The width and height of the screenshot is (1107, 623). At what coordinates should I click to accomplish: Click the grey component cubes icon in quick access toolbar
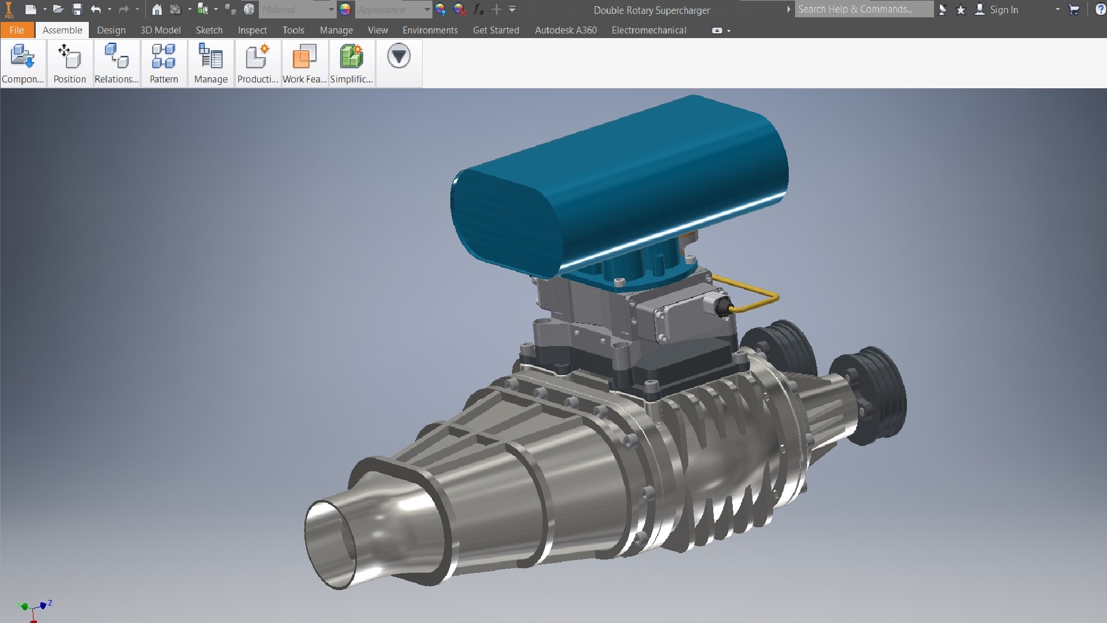pos(230,9)
